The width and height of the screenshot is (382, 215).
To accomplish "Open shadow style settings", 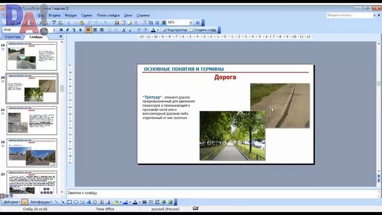I will tap(164, 202).
